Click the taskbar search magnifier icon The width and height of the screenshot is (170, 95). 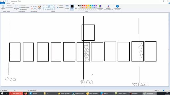[x=6, y=93]
